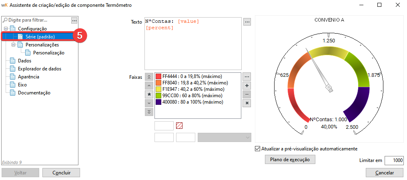Viewport: 407px width, 180px height.
Task: Clear faixas with the x button
Action: pos(247,103)
